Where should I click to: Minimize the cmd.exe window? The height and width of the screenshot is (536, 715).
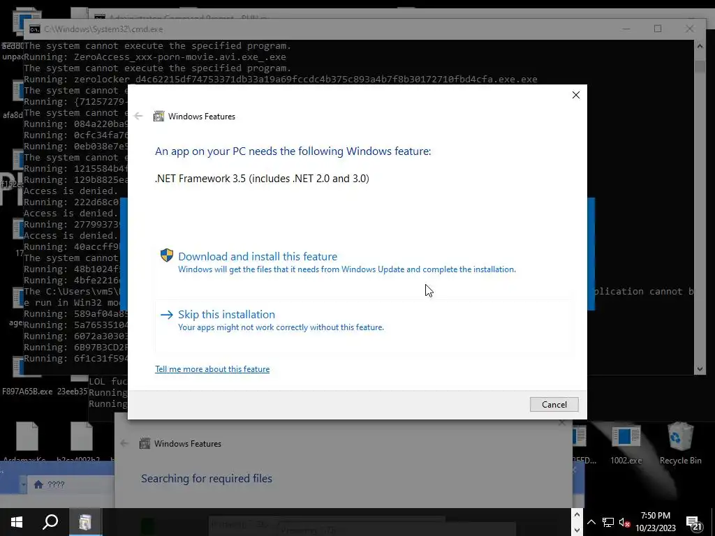pos(626,29)
